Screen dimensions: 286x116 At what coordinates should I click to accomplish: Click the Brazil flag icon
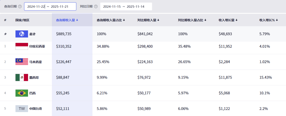22,93
